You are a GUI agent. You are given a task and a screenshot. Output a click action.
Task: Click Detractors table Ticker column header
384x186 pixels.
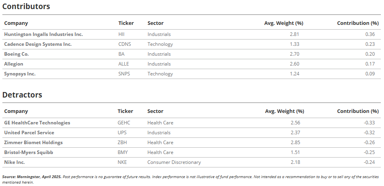(x=125, y=111)
